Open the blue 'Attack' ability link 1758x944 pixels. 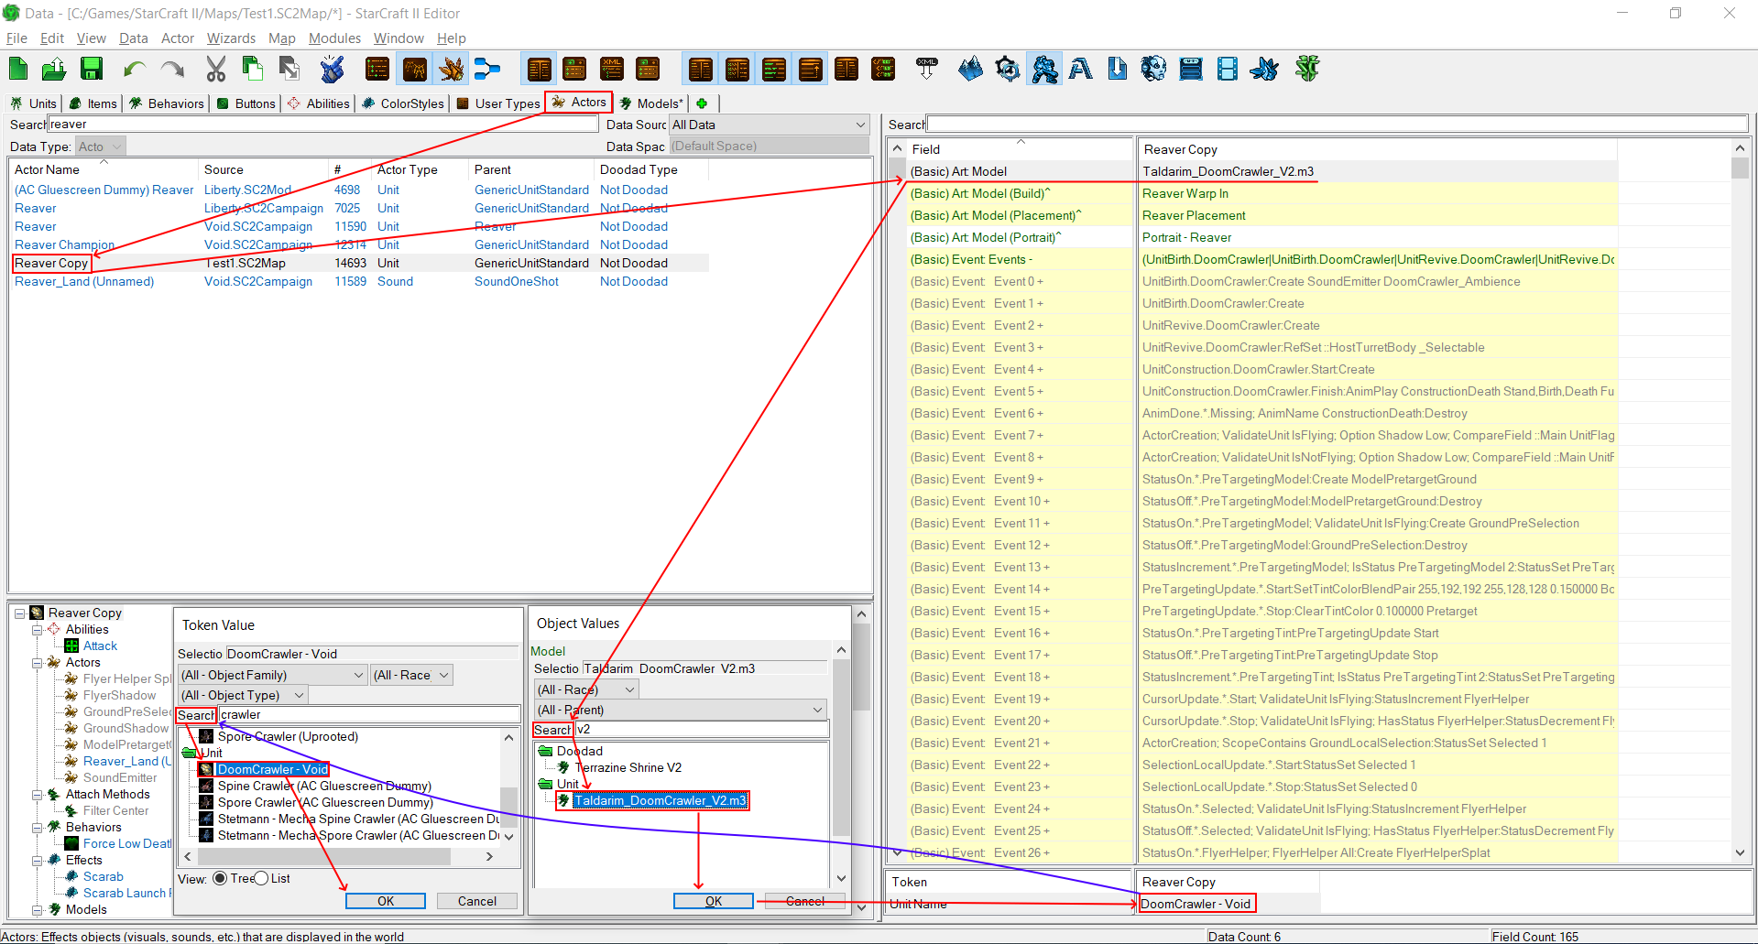[101, 646]
